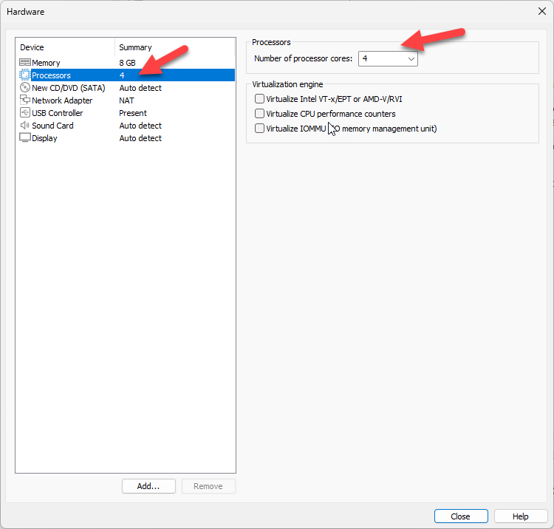Select the Network Adapter icon
The height and width of the screenshot is (529, 554).
[24, 100]
